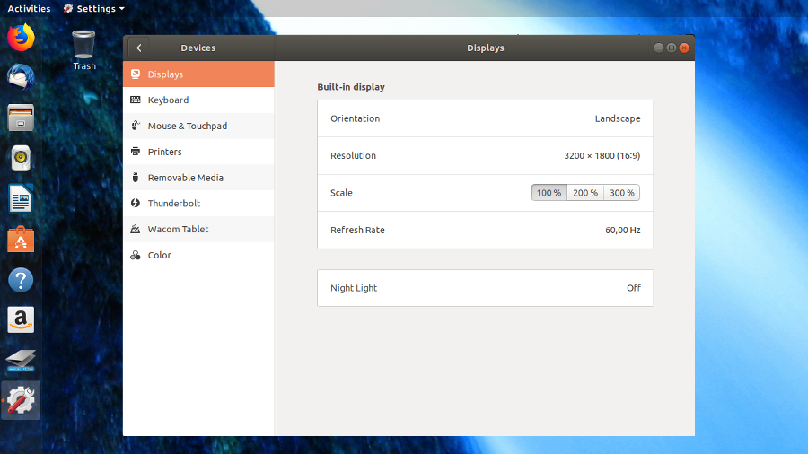
Task: Click the Keyboard icon in sidebar
Action: pyautogui.click(x=136, y=100)
